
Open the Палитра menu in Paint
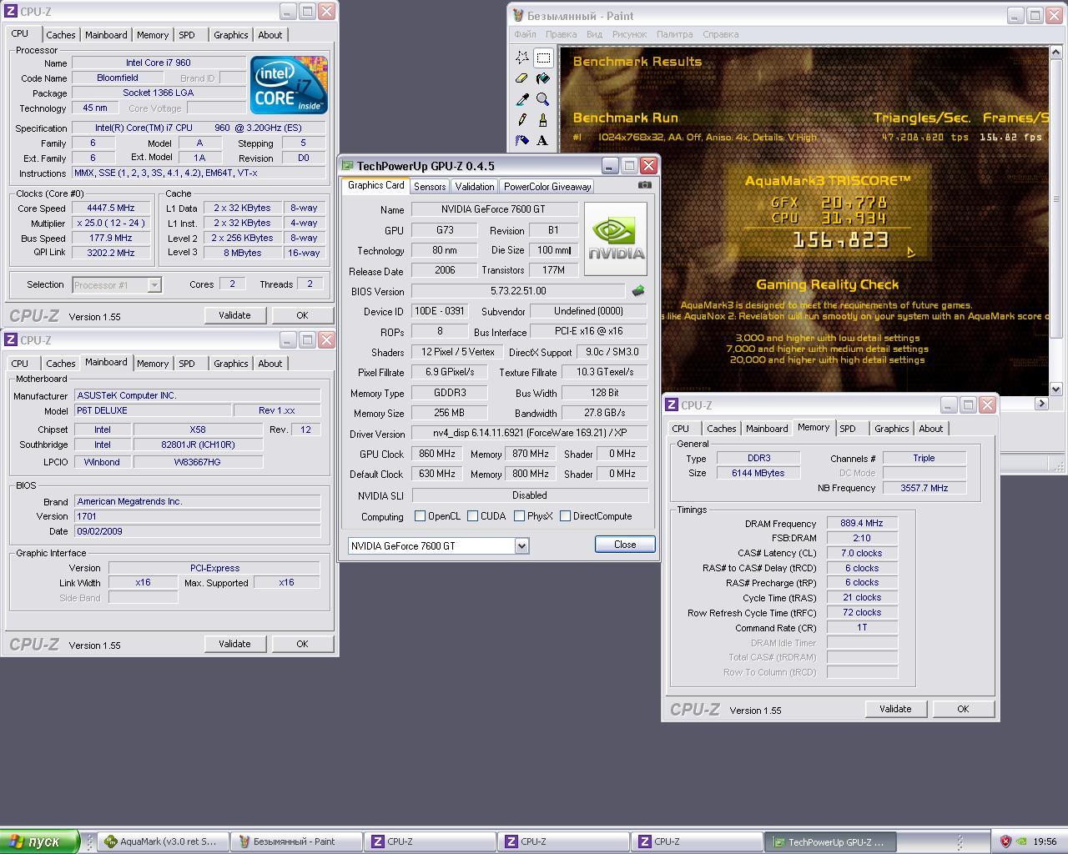[674, 34]
